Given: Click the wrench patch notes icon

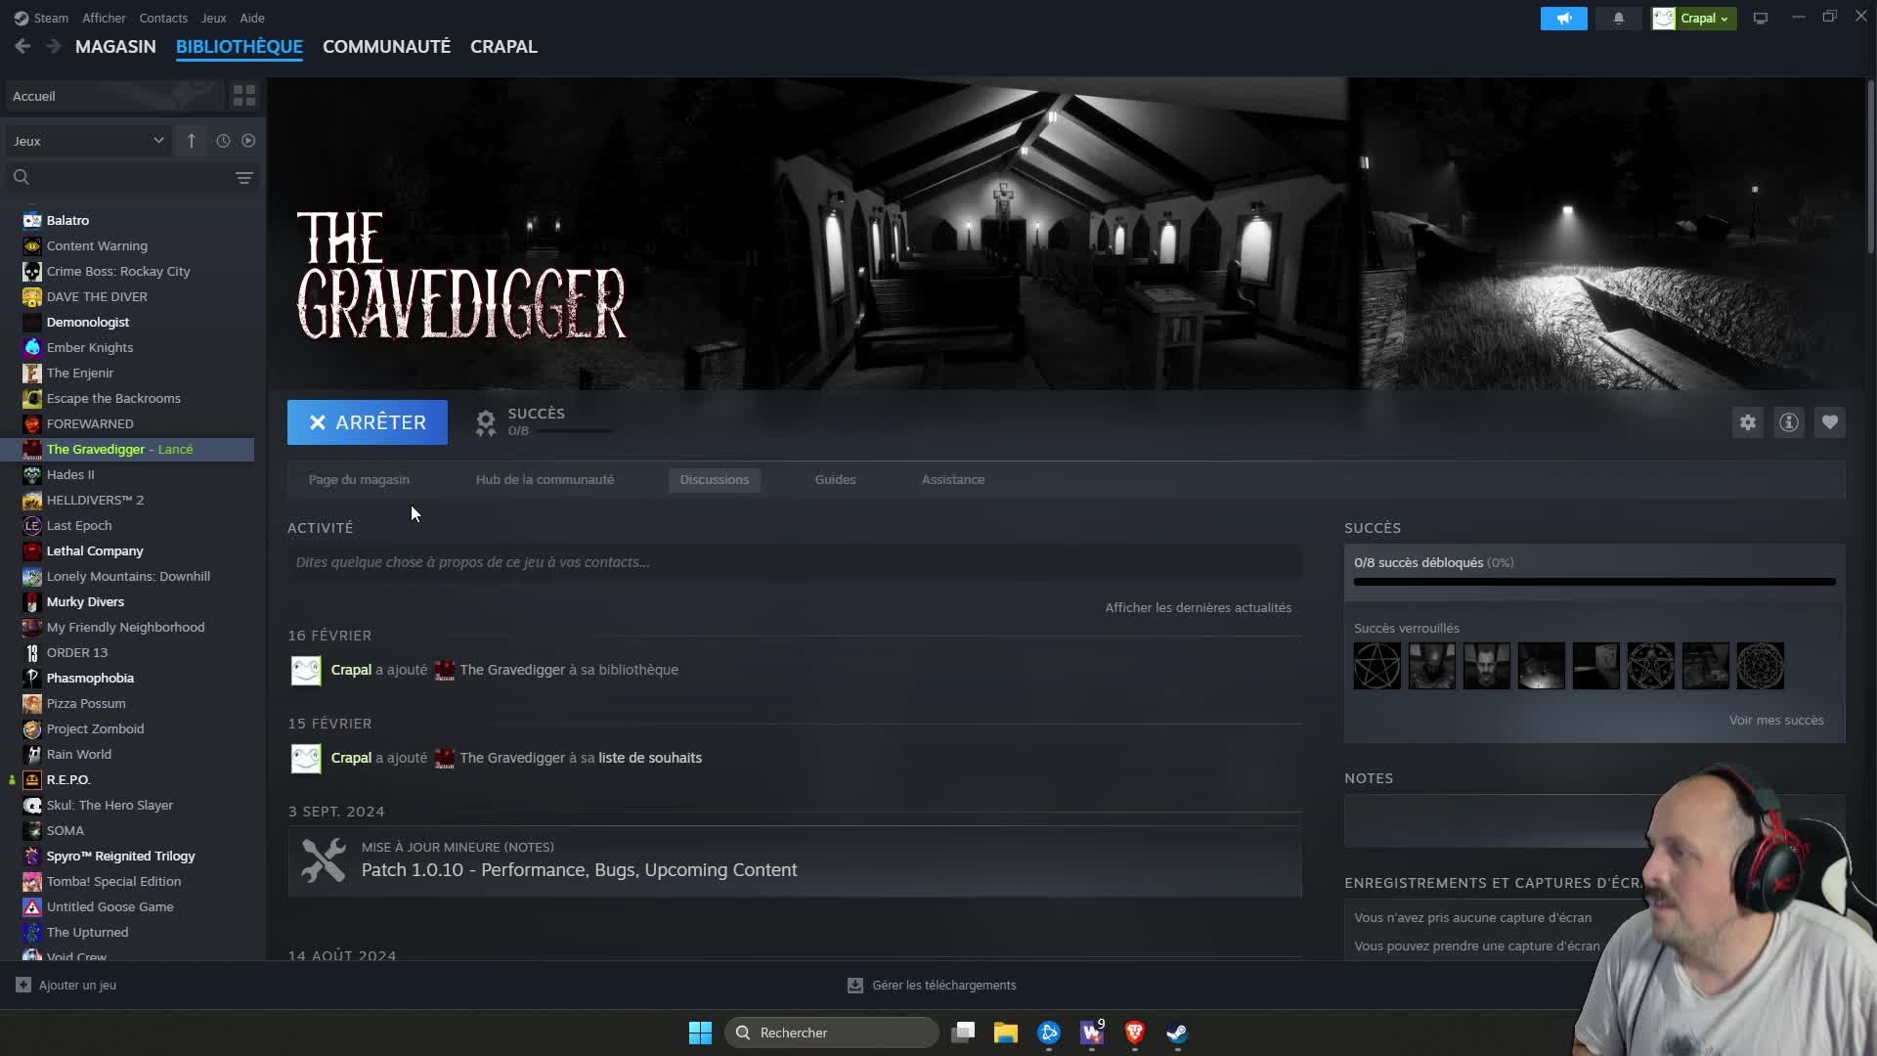Looking at the screenshot, I should pos(323,860).
